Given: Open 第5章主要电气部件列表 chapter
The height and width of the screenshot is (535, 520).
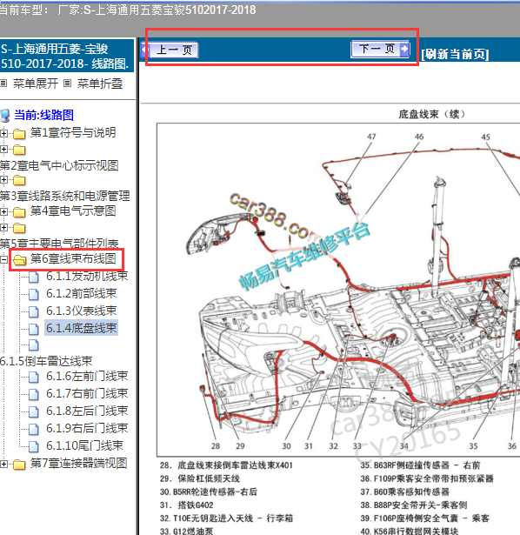Looking at the screenshot, I should click(59, 244).
